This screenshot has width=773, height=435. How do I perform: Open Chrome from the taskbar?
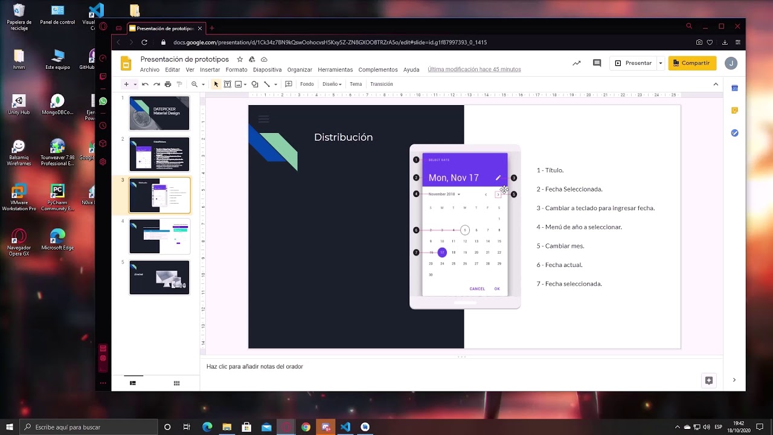tap(306, 427)
